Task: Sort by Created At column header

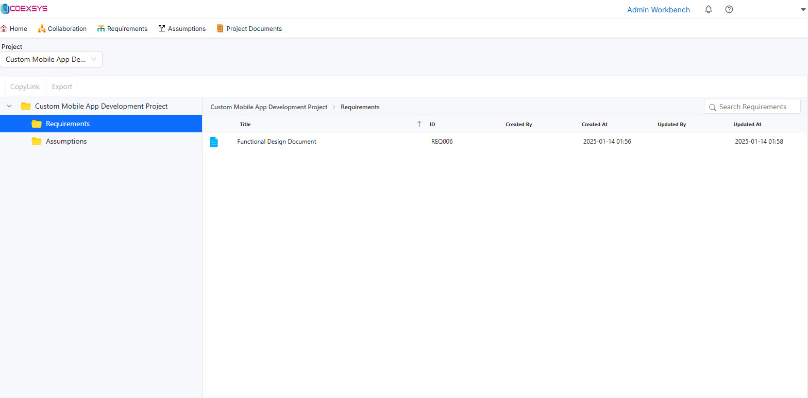Action: click(595, 125)
